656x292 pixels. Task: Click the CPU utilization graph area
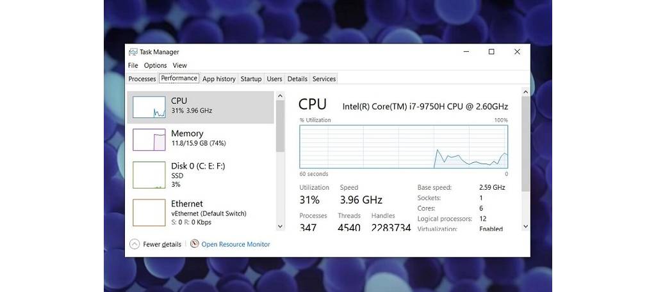[x=404, y=147]
